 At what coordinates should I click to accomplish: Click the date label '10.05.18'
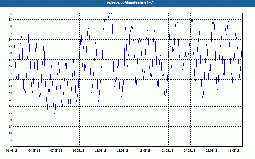[78, 151]
